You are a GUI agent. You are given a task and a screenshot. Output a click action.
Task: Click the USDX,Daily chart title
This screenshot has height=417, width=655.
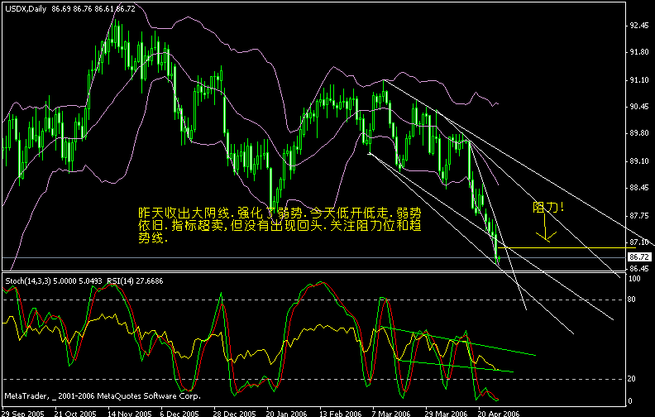coord(26,9)
